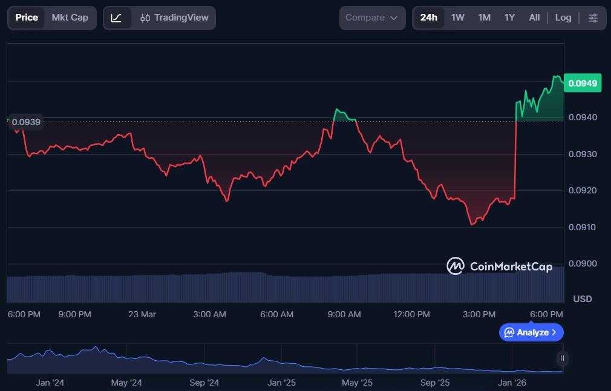Viewport: 611px width, 391px height.
Task: Select the 24h time range tab
Action: (428, 18)
